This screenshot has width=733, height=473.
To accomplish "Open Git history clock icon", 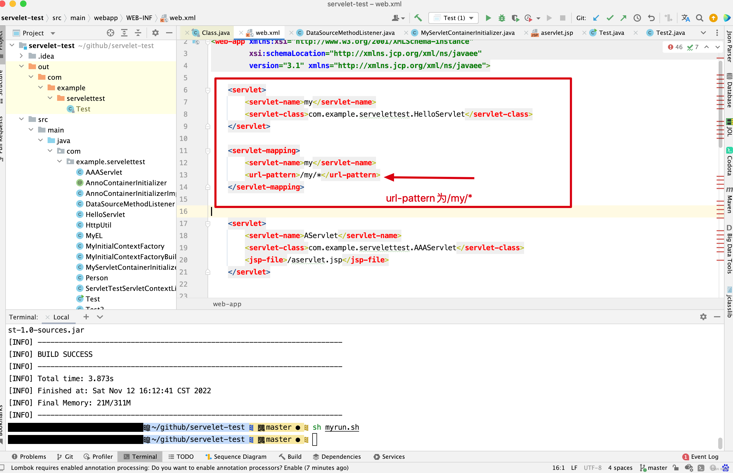I will click(637, 18).
